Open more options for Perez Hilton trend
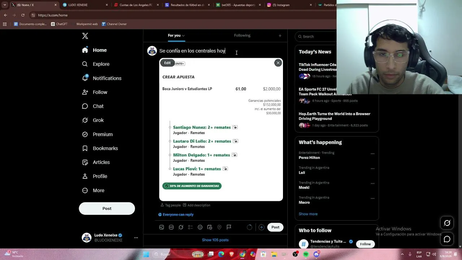The width and height of the screenshot is (462, 260). tap(372, 154)
